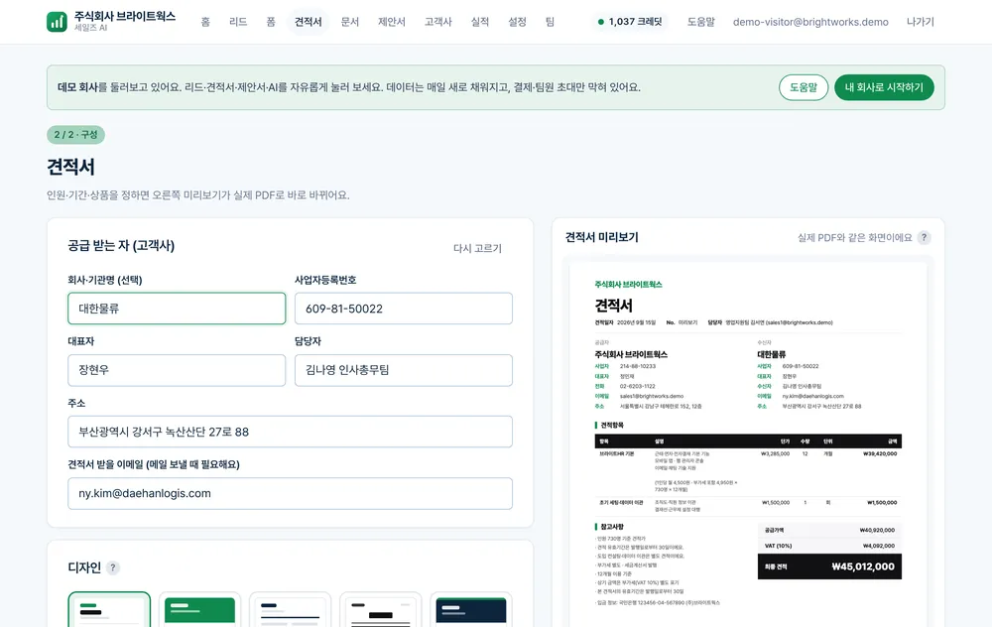992x627 pixels.
Task: Open the 제안서 menu
Action: (392, 22)
